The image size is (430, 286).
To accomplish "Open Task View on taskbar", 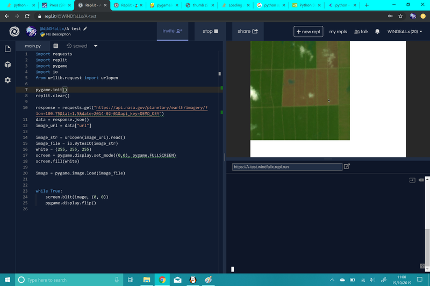I will pos(131,280).
